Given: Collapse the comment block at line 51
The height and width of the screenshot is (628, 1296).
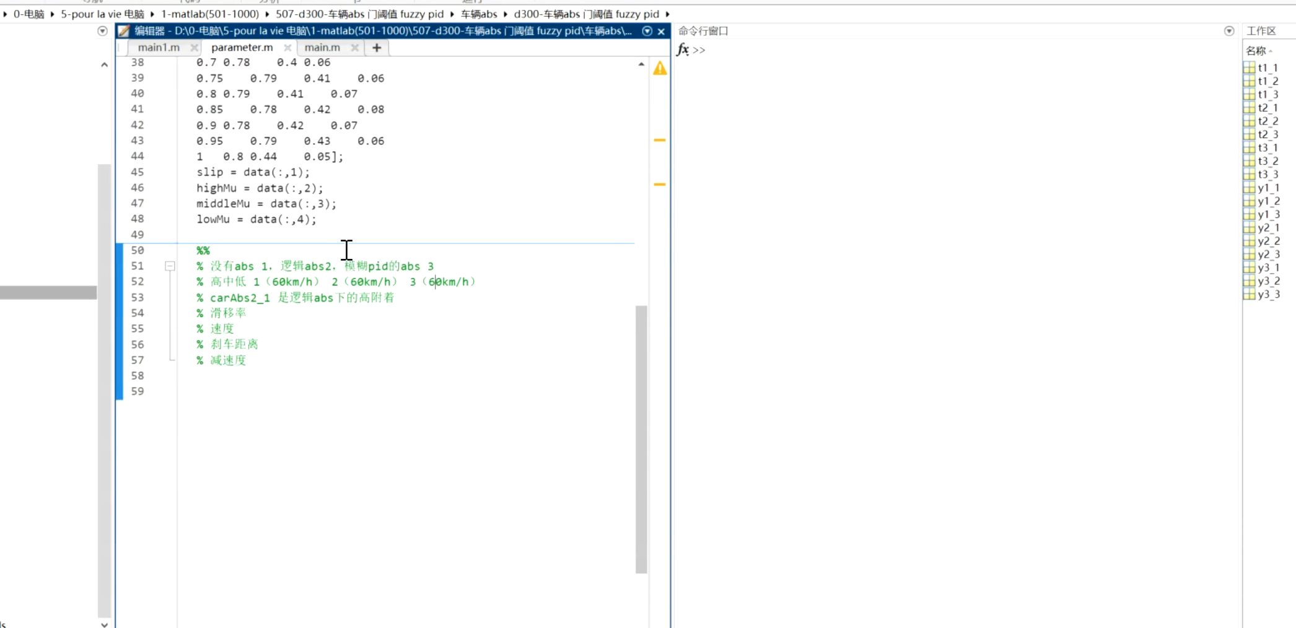Looking at the screenshot, I should point(170,266).
